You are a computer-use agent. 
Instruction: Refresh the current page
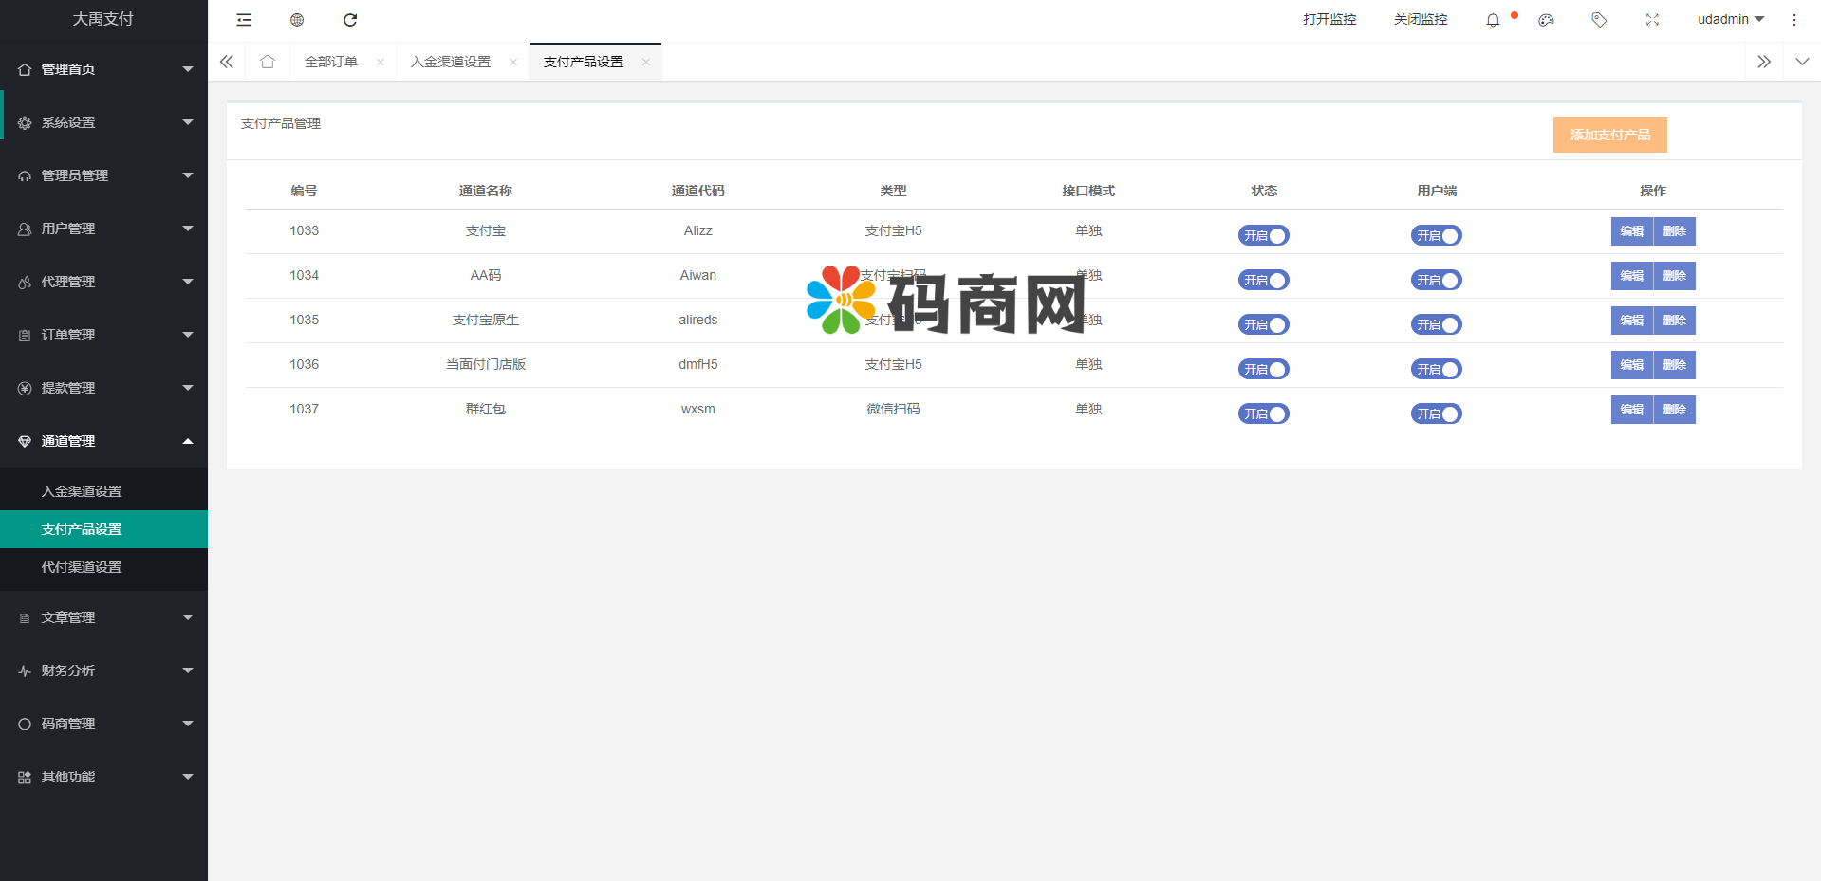pyautogui.click(x=350, y=19)
